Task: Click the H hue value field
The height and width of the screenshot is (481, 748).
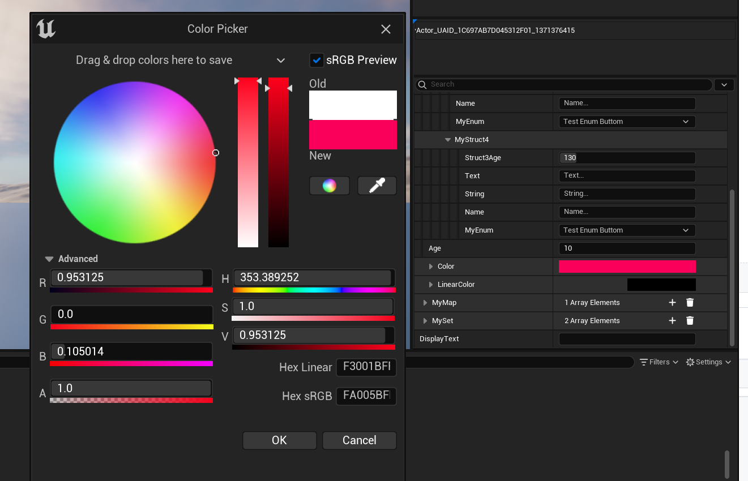Action: tap(313, 277)
